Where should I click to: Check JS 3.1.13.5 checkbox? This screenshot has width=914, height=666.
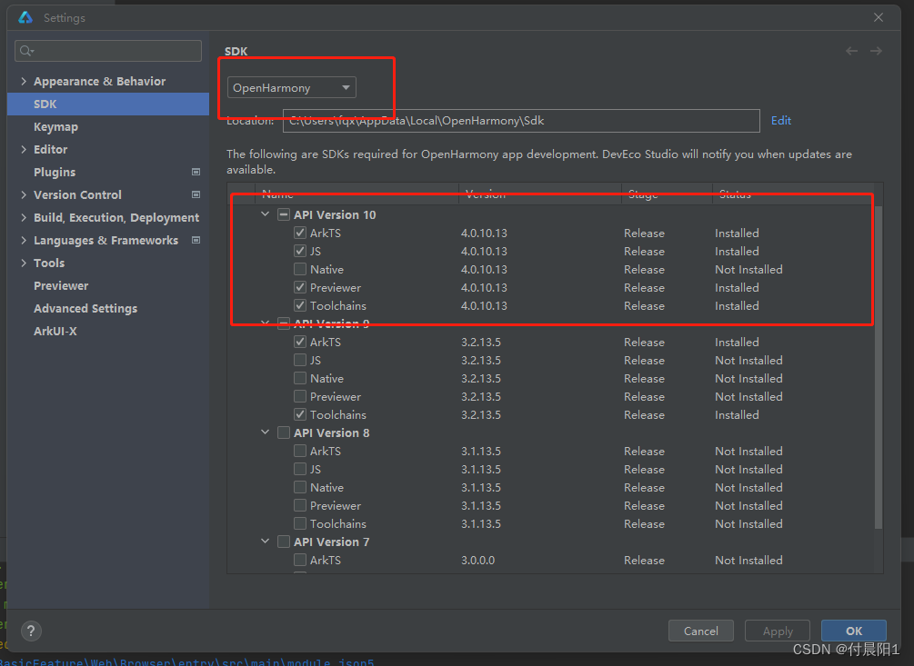click(299, 469)
